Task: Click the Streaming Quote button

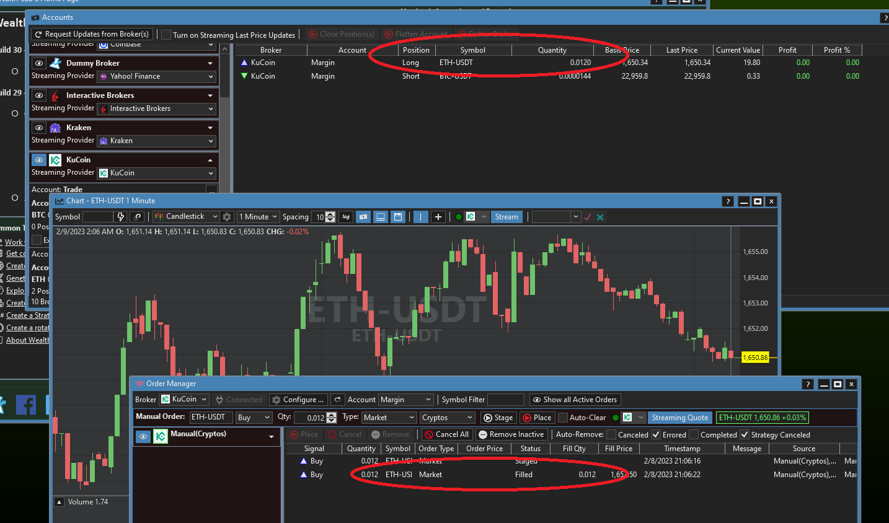Action: 679,418
